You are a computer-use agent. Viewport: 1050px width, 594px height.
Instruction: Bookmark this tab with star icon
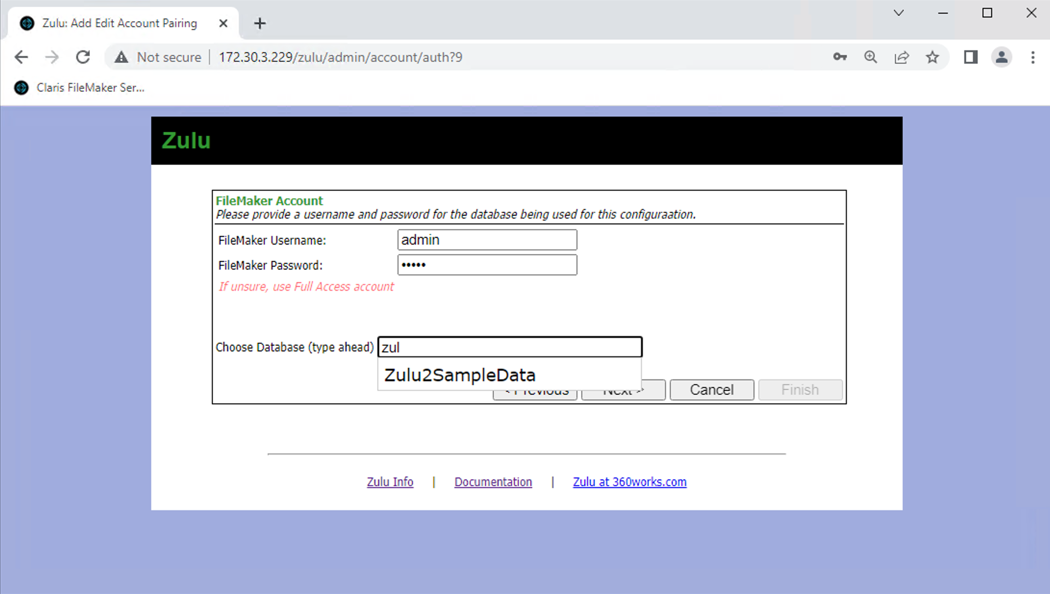click(932, 57)
